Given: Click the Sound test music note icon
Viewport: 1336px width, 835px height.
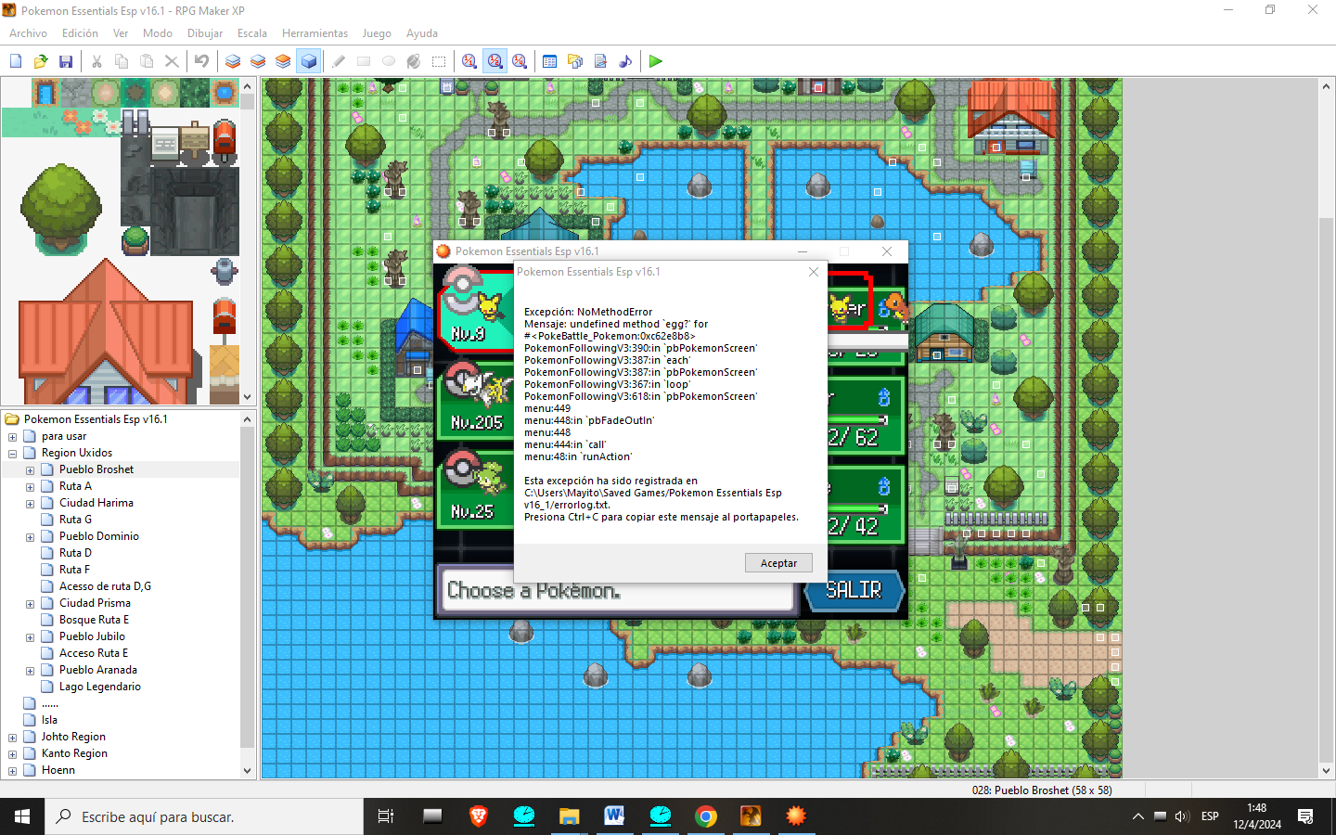Looking at the screenshot, I should point(625,61).
